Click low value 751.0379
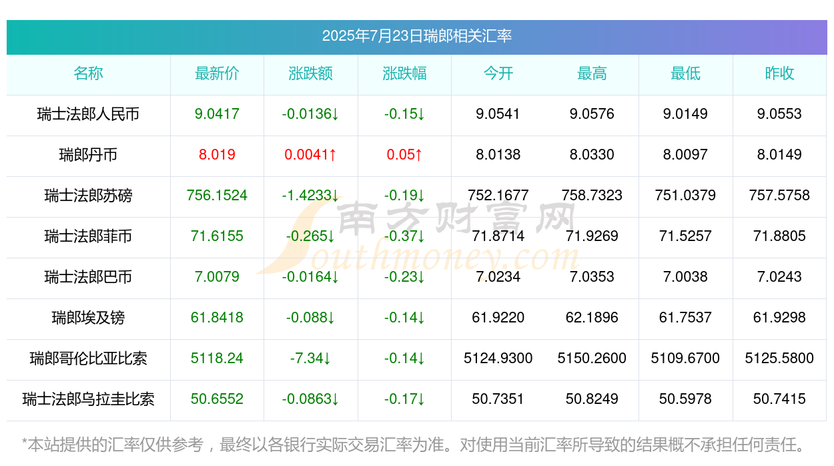The width and height of the screenshot is (834, 466). pyautogui.click(x=686, y=196)
